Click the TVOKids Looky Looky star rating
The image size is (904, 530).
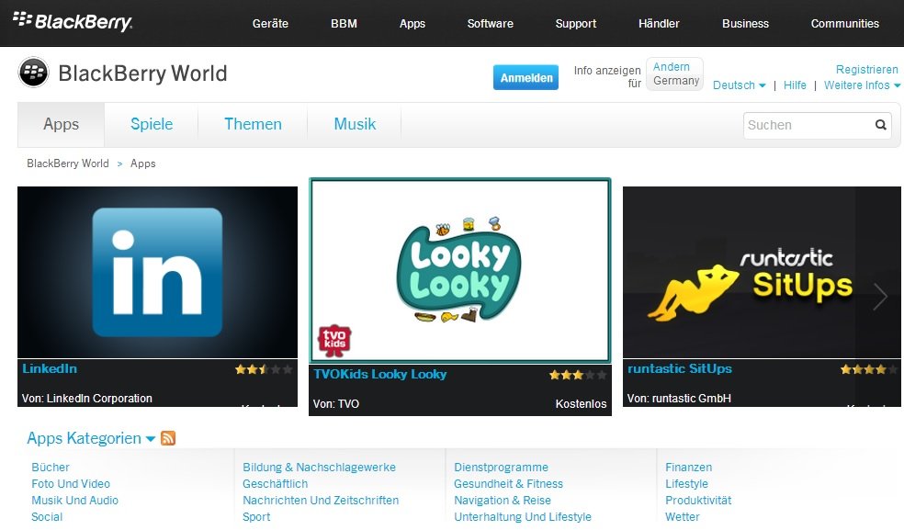578,375
